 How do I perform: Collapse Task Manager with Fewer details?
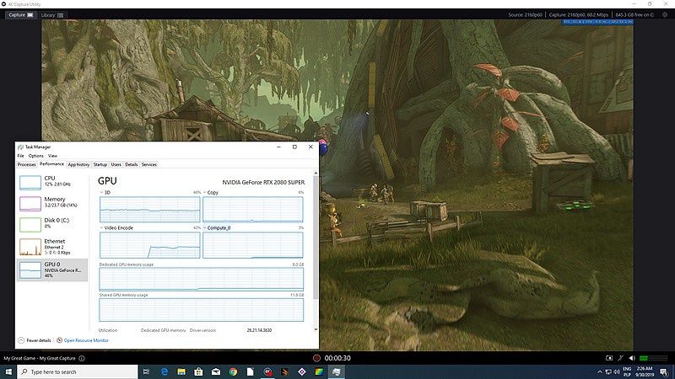pyautogui.click(x=35, y=340)
